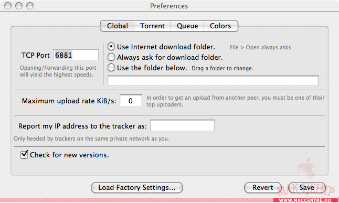
Task: Zoom the Preferences window
Action: 30,6
